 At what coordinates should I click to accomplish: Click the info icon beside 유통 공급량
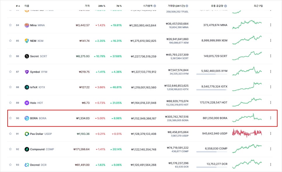click(226, 6)
